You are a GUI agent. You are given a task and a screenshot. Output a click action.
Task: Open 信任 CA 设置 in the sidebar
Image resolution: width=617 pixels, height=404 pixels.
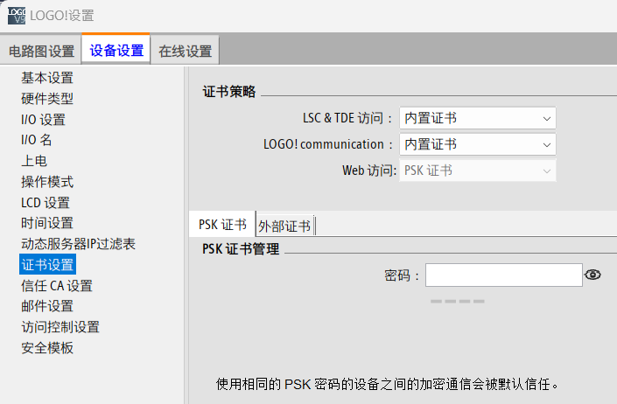click(57, 286)
